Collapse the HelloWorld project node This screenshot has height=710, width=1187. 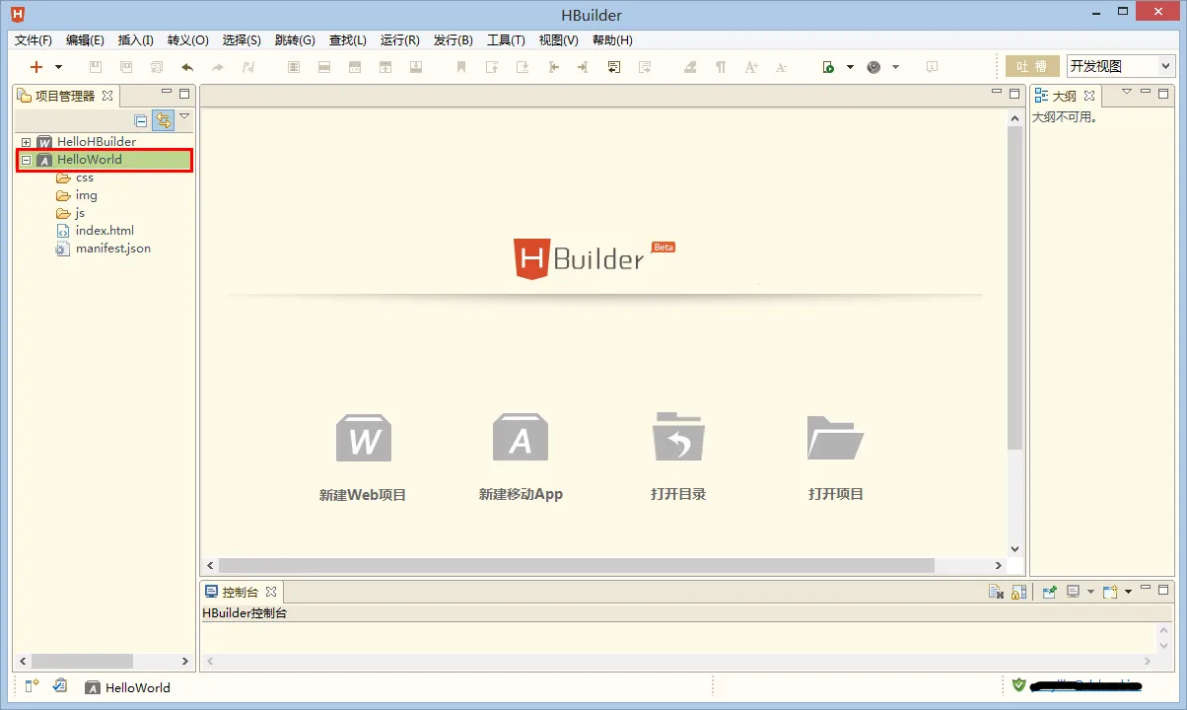point(26,159)
